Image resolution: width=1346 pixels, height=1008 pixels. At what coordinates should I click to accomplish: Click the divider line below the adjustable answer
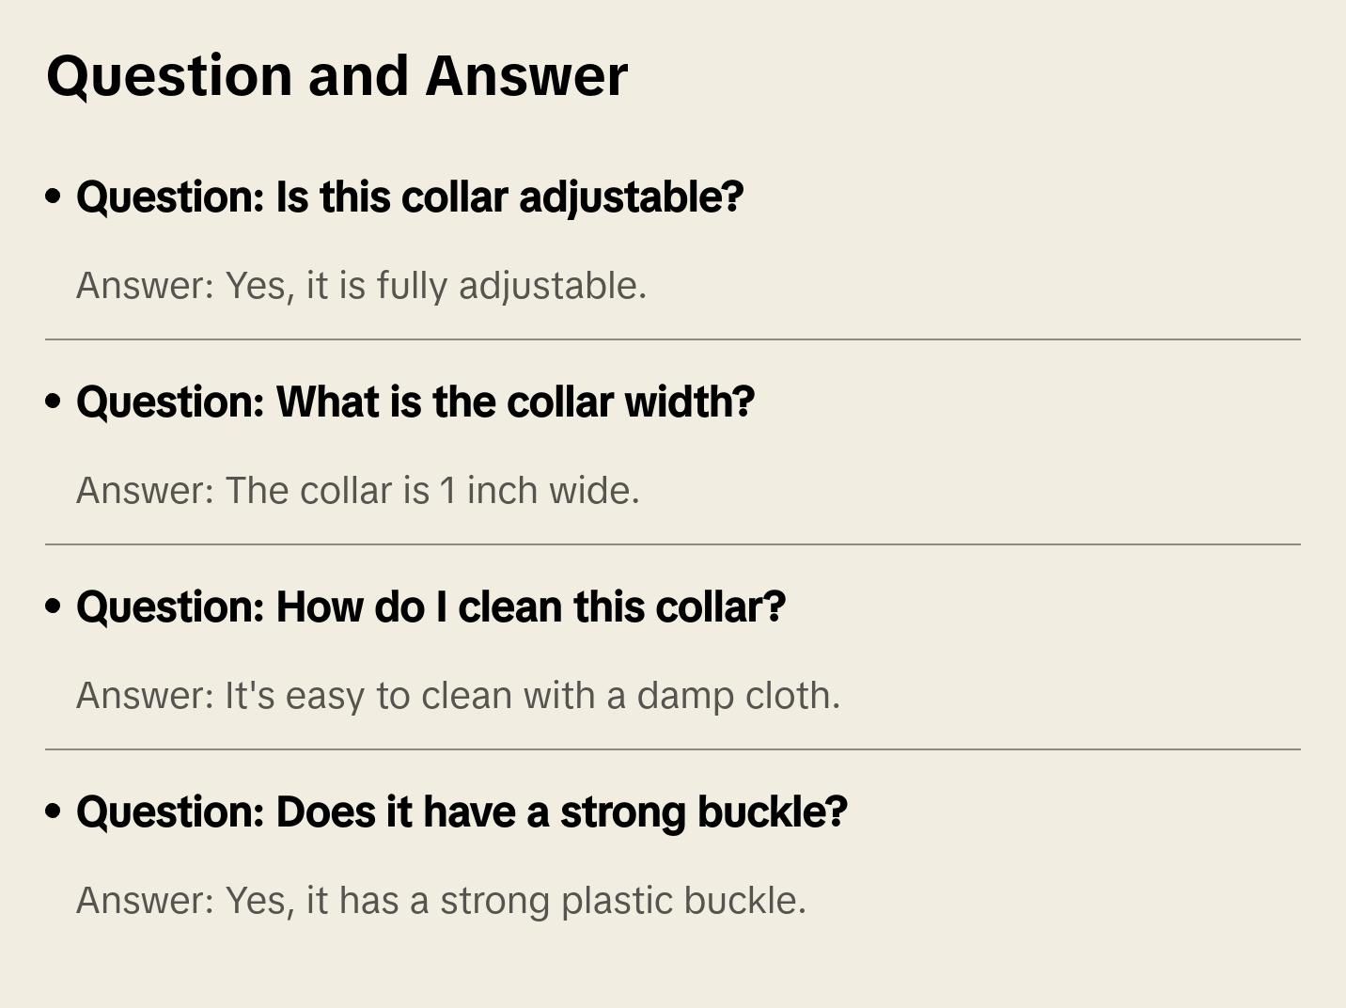click(673, 339)
